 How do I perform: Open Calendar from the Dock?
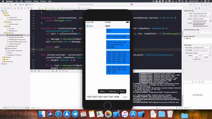point(83,114)
